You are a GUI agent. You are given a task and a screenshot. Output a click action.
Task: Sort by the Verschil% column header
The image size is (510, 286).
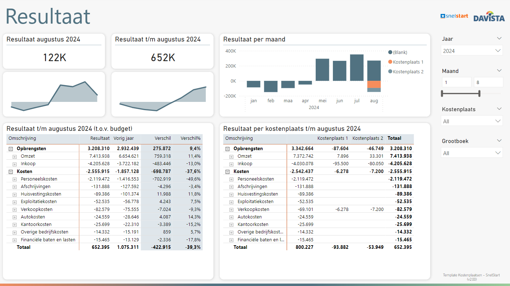[x=190, y=138]
